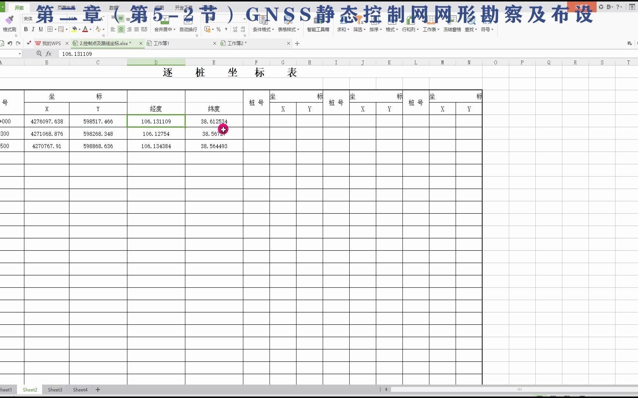Open a new document tab with plus
638x398 pixels.
click(297, 43)
